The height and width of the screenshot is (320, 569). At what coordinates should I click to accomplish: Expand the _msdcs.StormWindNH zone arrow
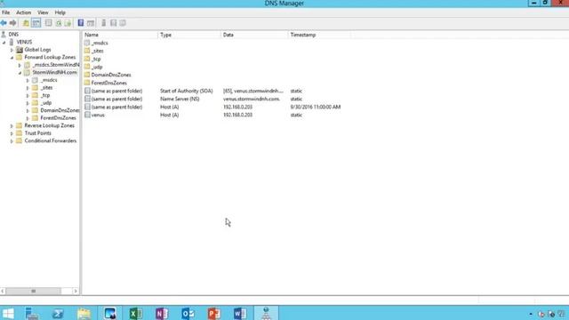[20, 65]
